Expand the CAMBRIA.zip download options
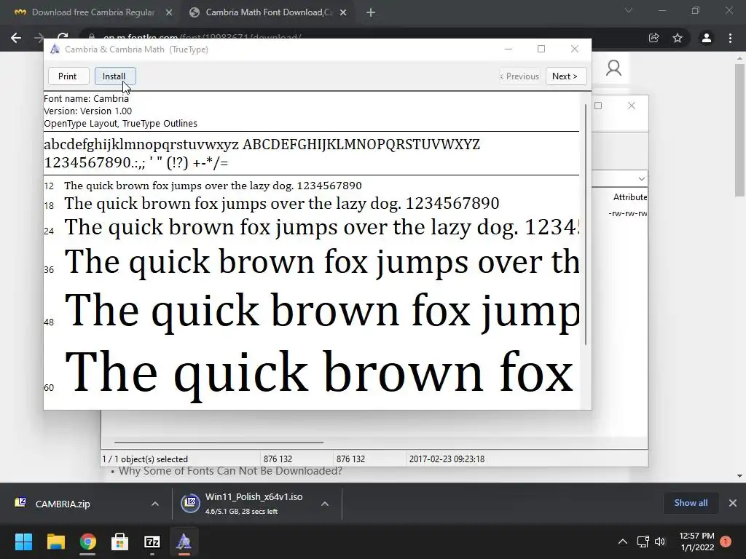746x559 pixels. tap(155, 504)
